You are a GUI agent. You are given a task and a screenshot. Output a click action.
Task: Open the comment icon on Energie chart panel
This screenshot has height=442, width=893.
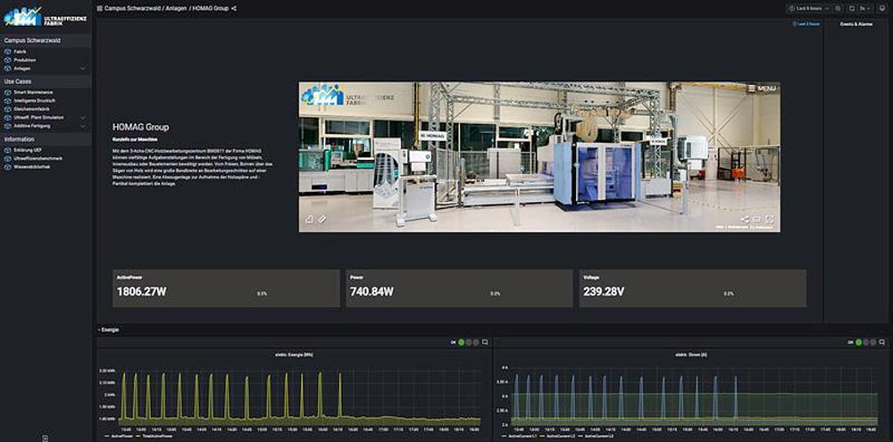485,342
